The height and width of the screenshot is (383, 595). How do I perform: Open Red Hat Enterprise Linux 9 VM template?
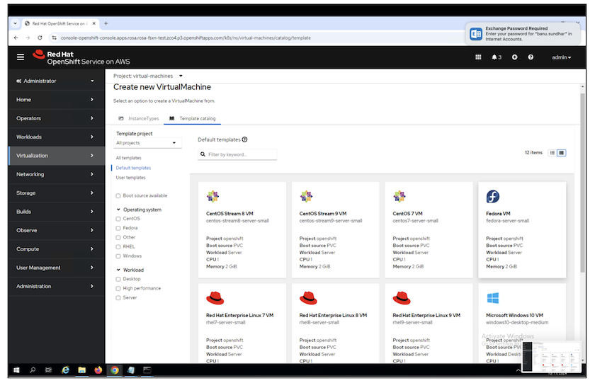(429, 323)
